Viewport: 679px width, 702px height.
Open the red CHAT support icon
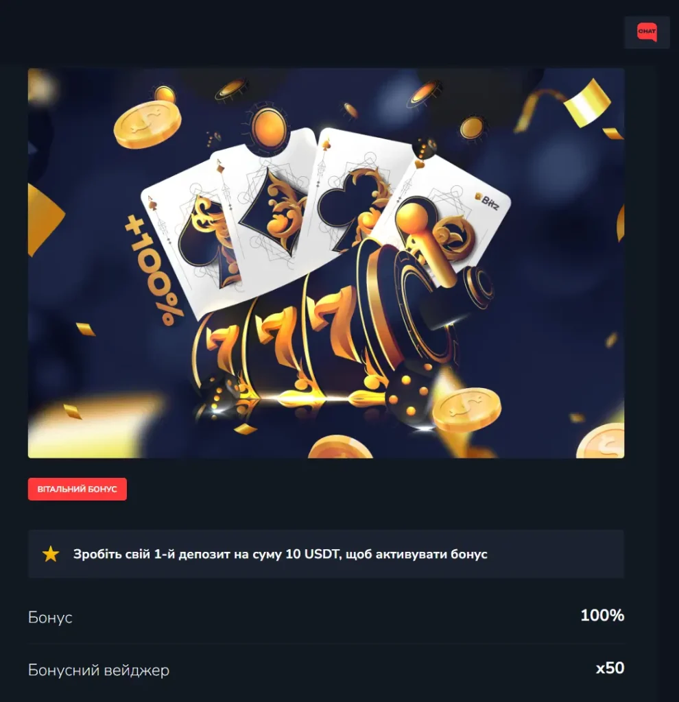(647, 32)
